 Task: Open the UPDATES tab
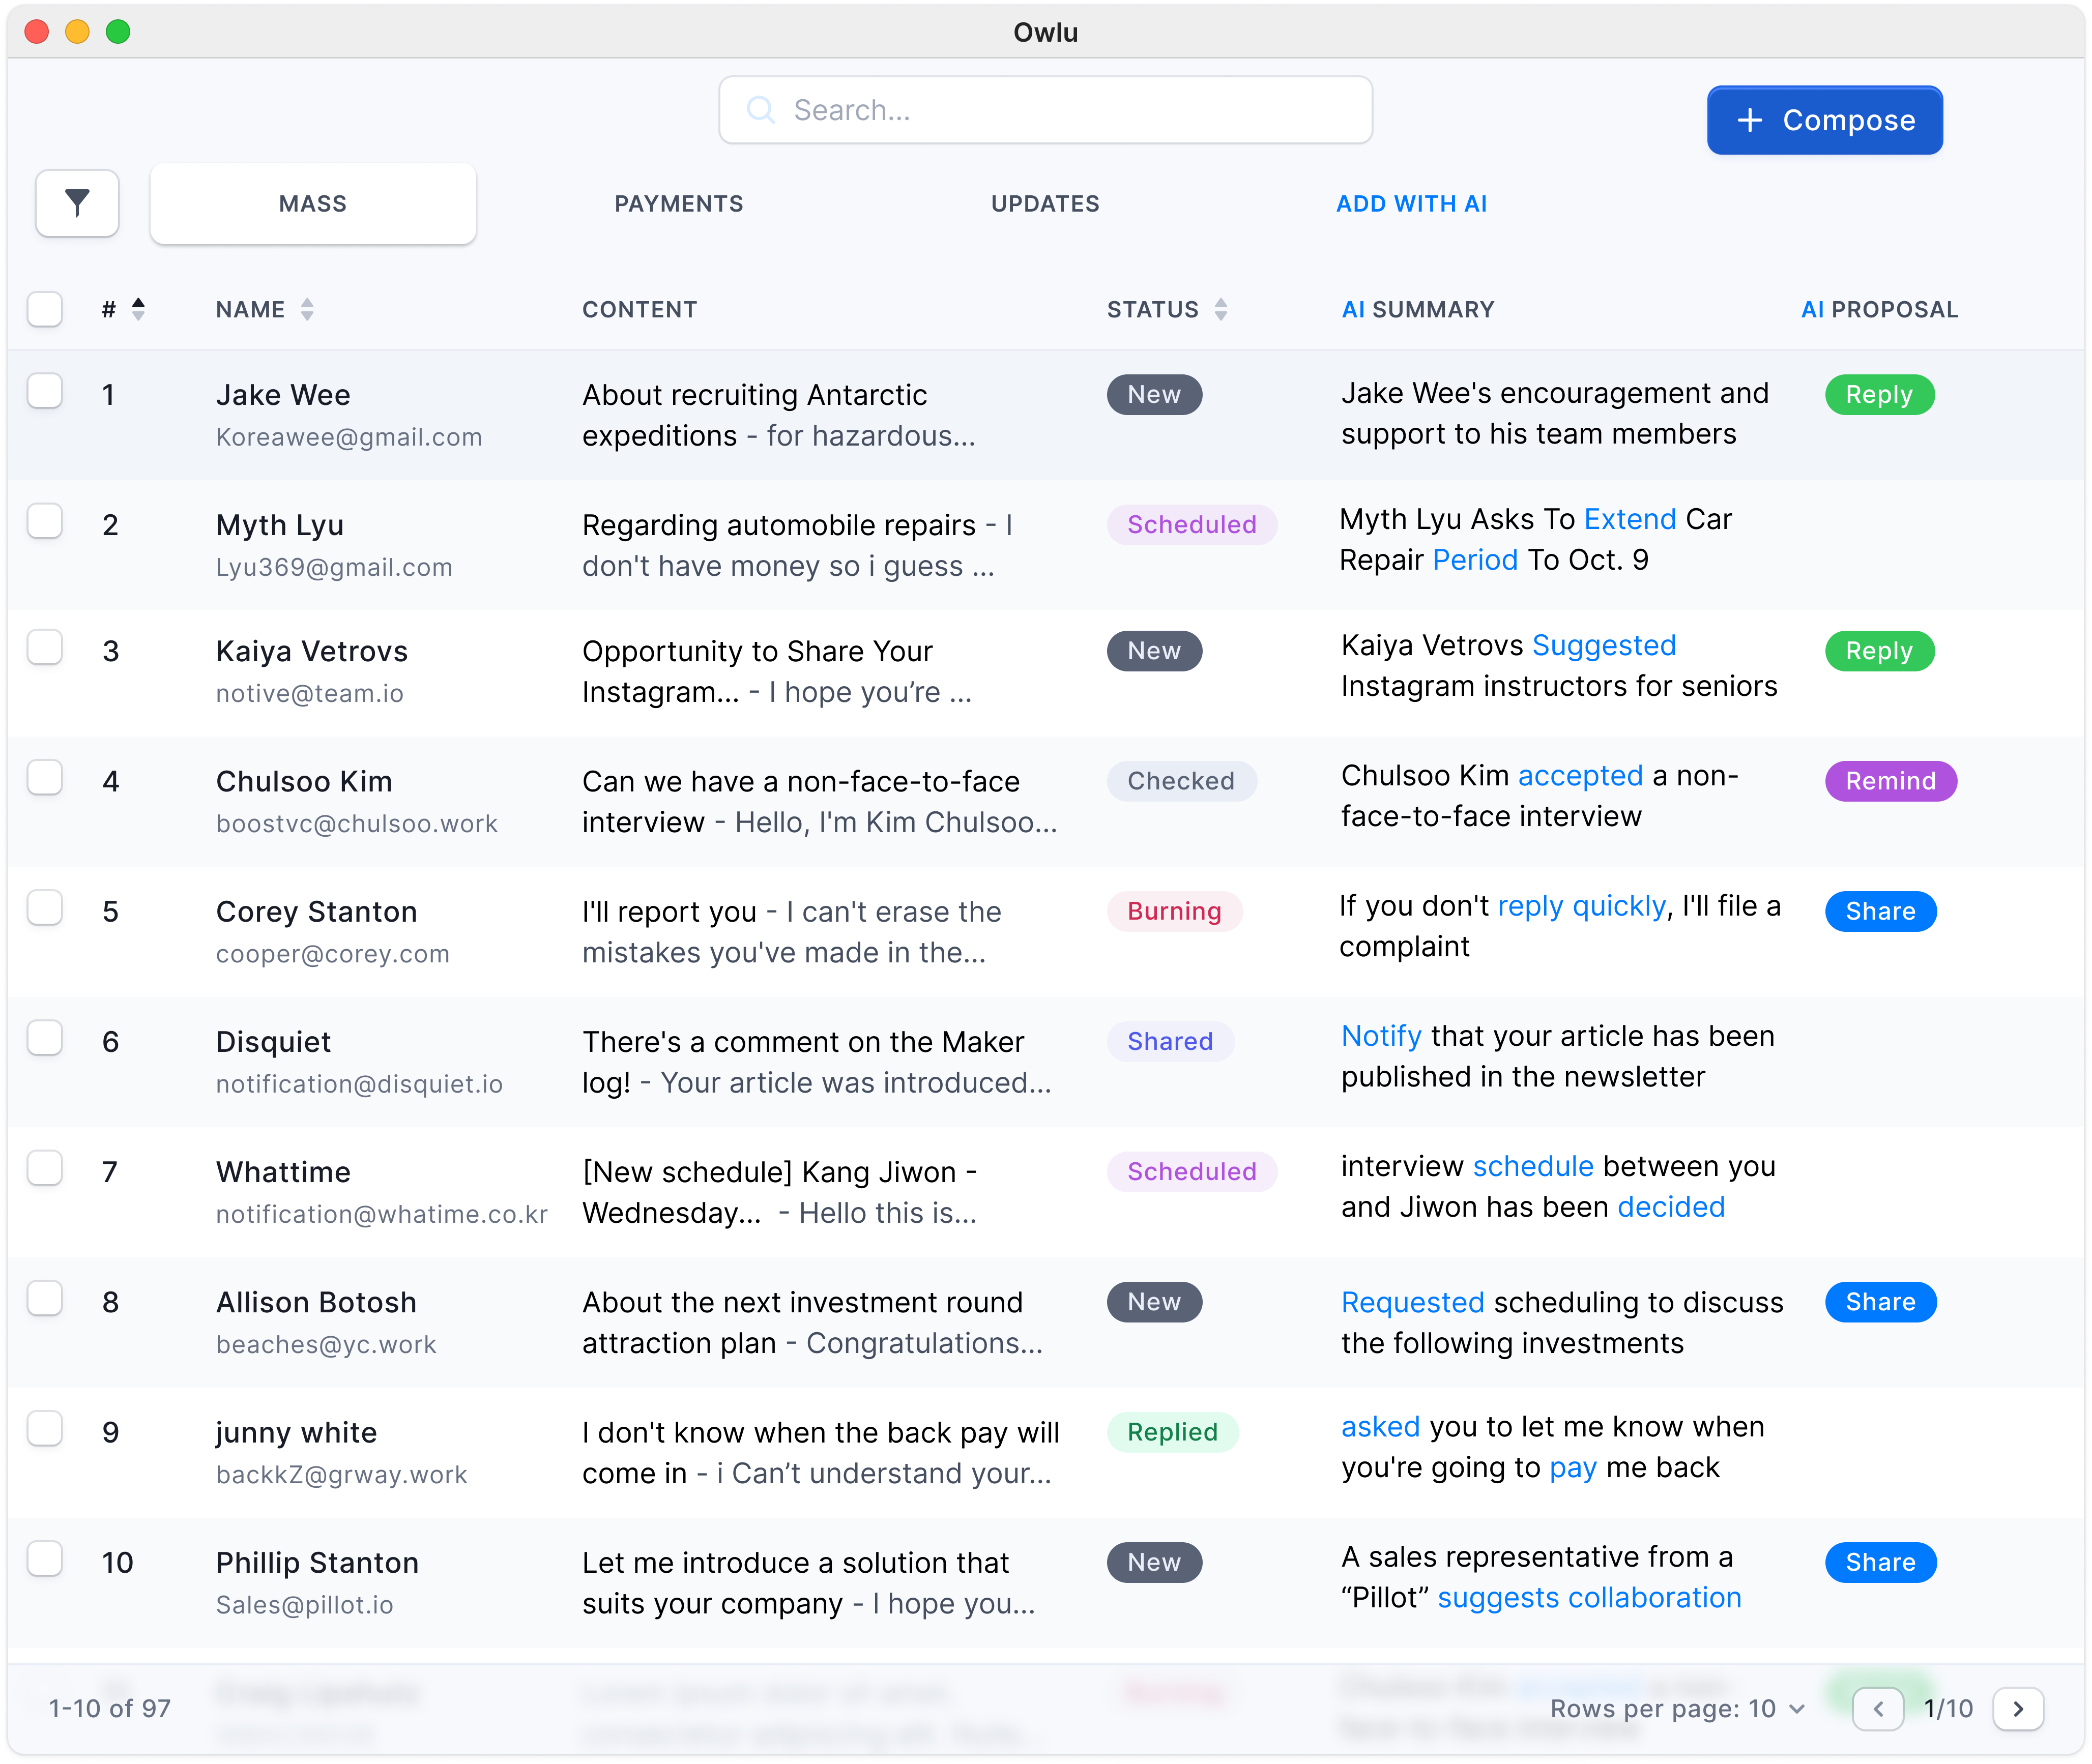[1045, 204]
